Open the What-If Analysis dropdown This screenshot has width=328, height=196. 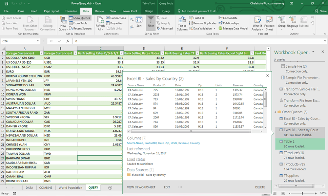[x=257, y=23]
